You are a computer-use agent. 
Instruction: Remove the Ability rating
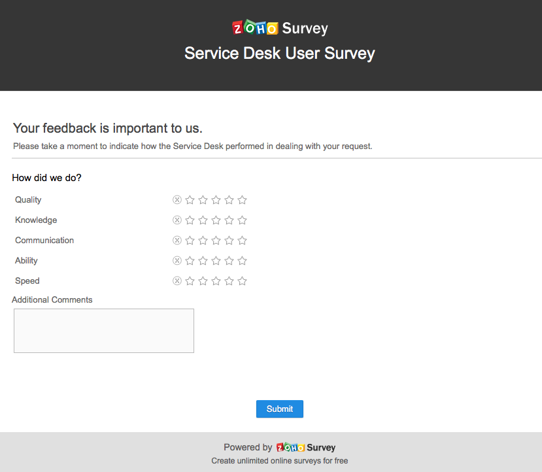point(177,261)
